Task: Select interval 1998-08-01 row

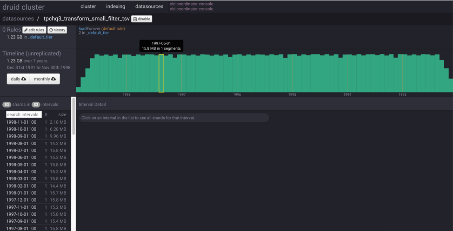Action: pos(36,143)
